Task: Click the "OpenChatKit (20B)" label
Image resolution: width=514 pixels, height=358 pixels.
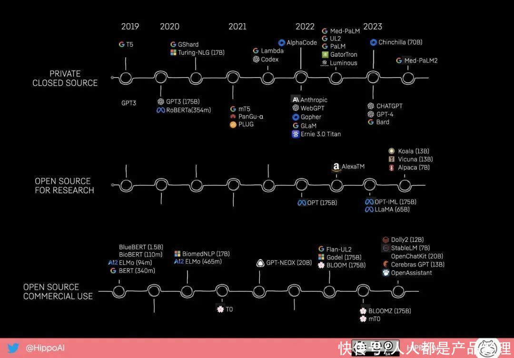Action: tap(417, 257)
